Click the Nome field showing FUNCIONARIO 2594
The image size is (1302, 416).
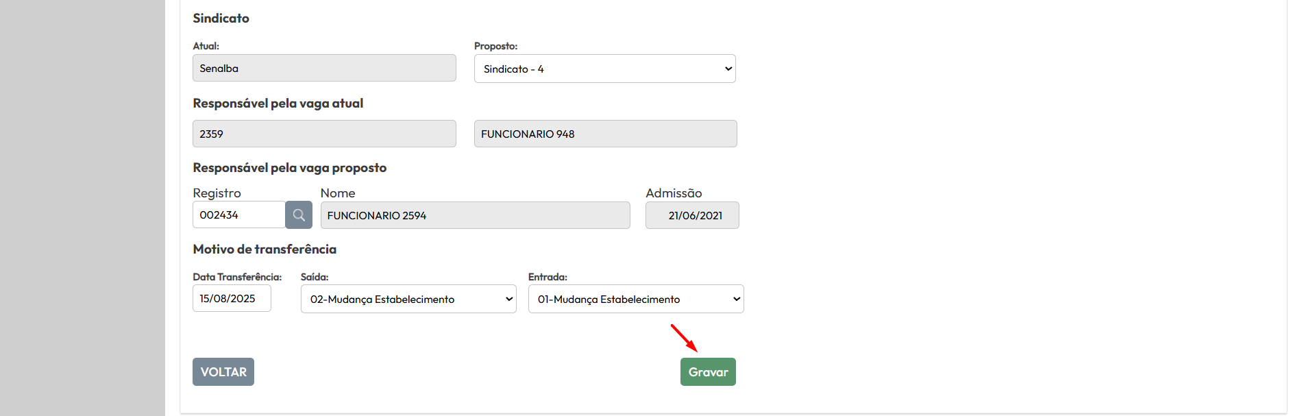(x=475, y=215)
